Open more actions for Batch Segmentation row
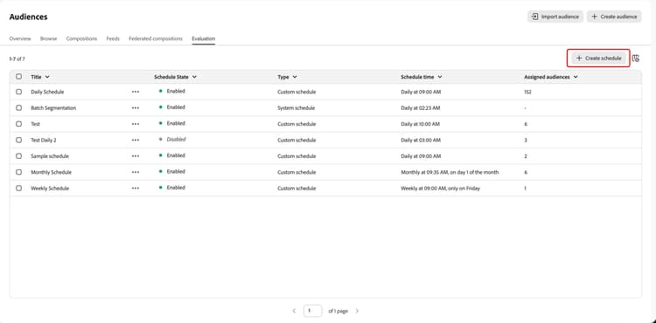 click(x=135, y=107)
